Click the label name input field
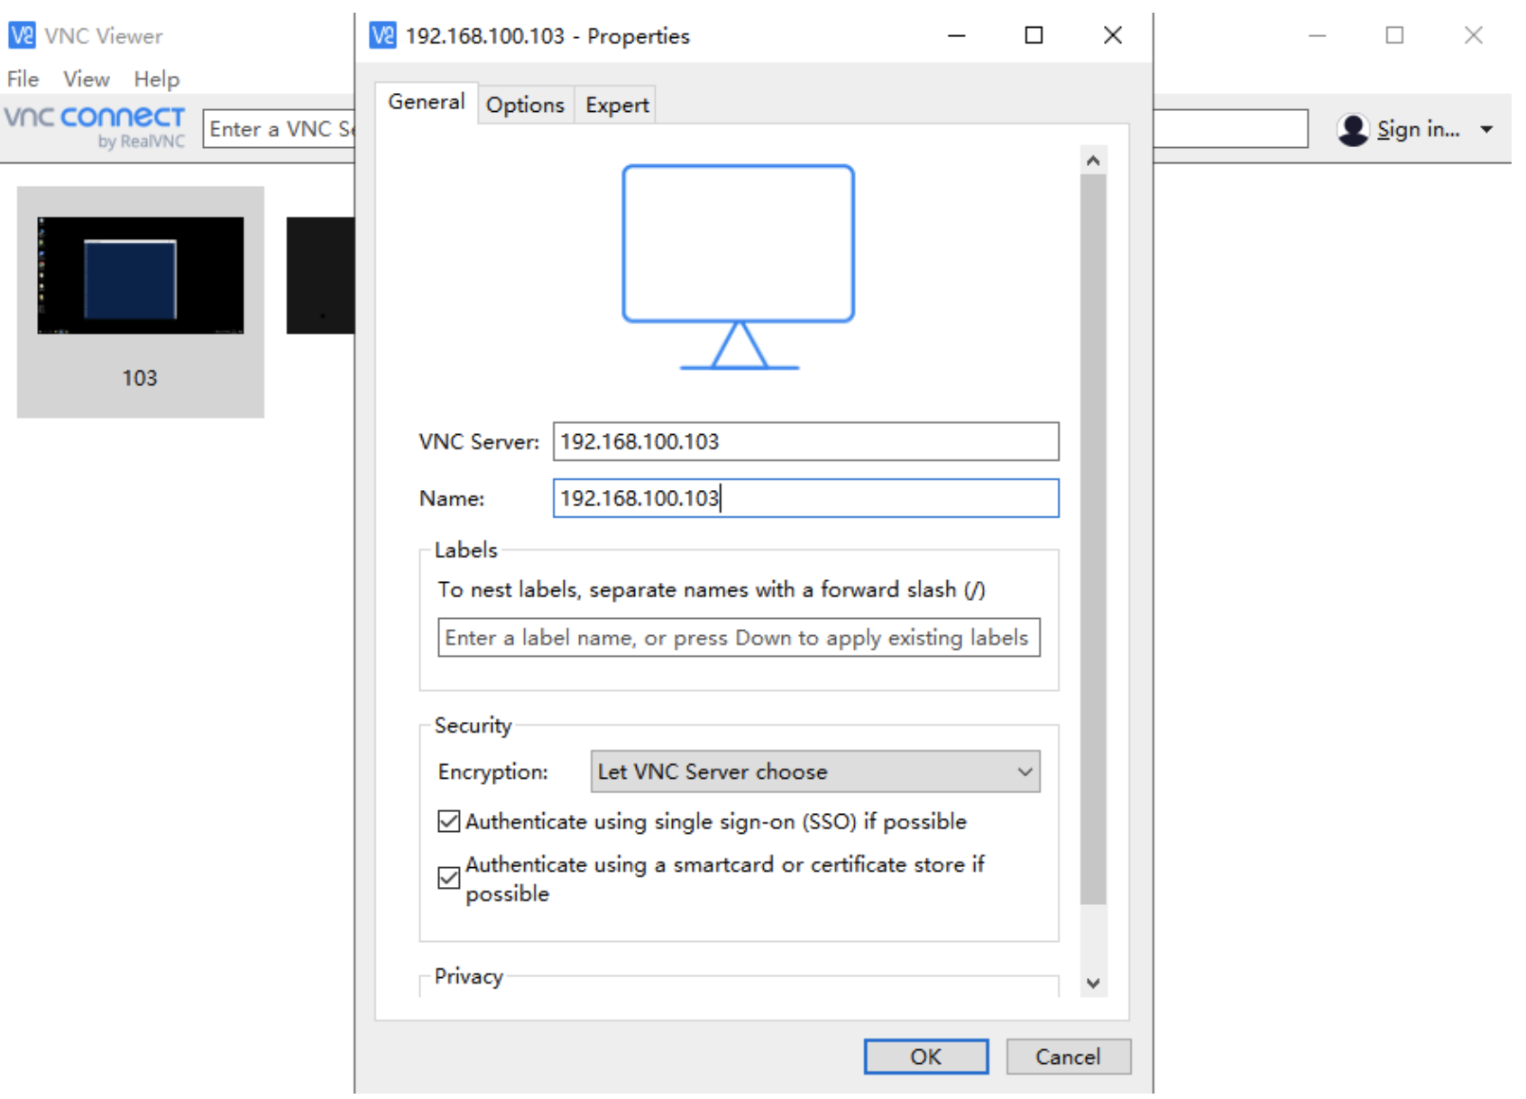The image size is (1526, 1099). [739, 638]
